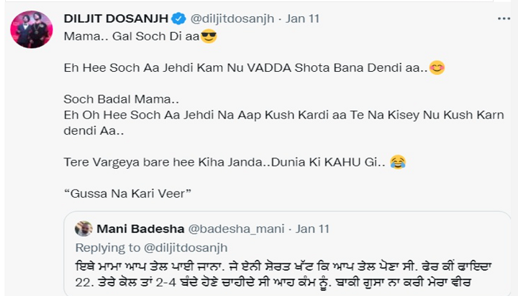Screen dimensions: 518x296
Task: Click the 'Eh Hee Soch Aa Jehdi Kam' line
Action: (246, 68)
